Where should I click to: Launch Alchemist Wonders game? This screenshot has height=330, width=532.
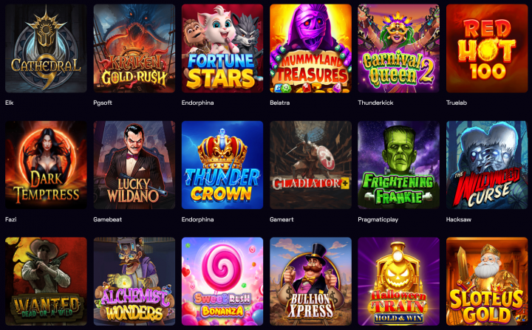(134, 281)
